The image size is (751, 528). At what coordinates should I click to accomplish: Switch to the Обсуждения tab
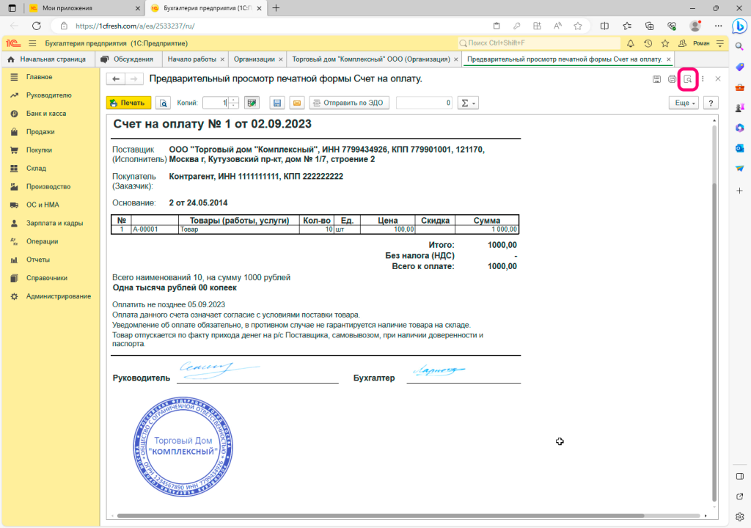pyautogui.click(x=128, y=59)
